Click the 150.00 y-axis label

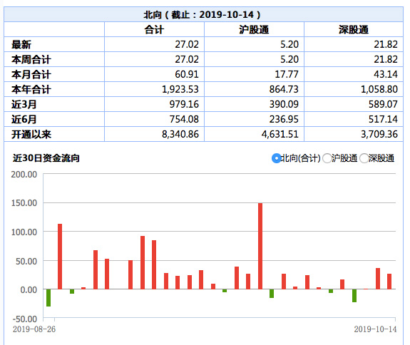(24, 203)
